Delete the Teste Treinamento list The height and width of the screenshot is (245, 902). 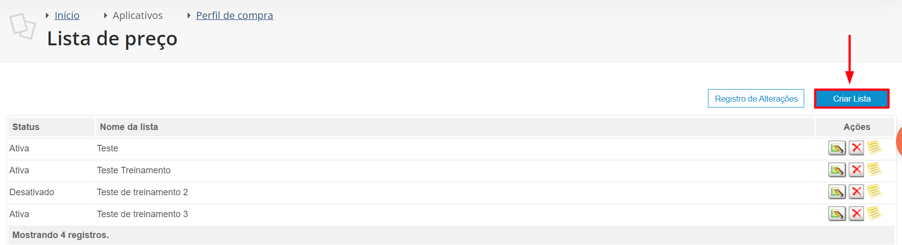[x=857, y=170]
